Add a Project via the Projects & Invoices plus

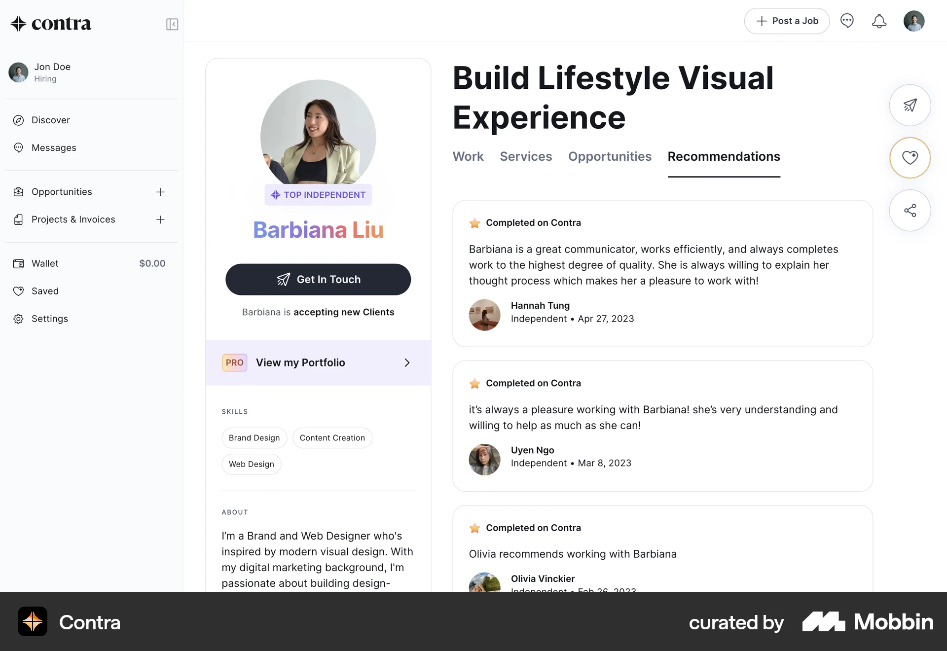pyautogui.click(x=160, y=219)
